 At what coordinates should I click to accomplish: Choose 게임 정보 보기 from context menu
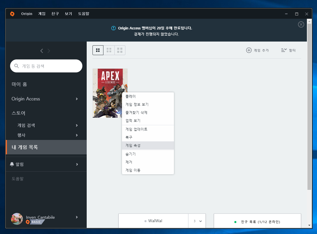(x=148, y=104)
